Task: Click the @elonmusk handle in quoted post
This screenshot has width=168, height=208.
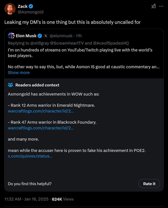Action: [61, 36]
